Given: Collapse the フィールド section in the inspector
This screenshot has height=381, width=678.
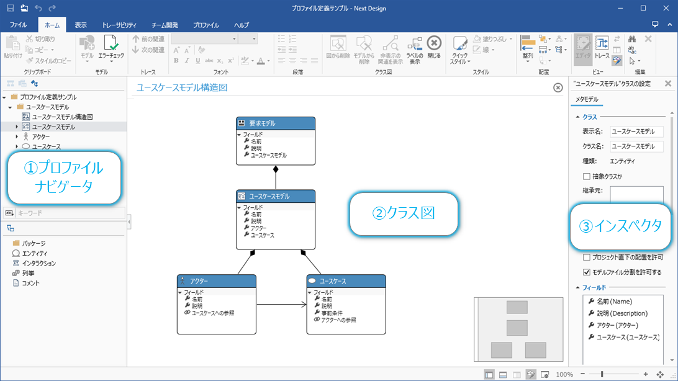Looking at the screenshot, I should (x=578, y=288).
